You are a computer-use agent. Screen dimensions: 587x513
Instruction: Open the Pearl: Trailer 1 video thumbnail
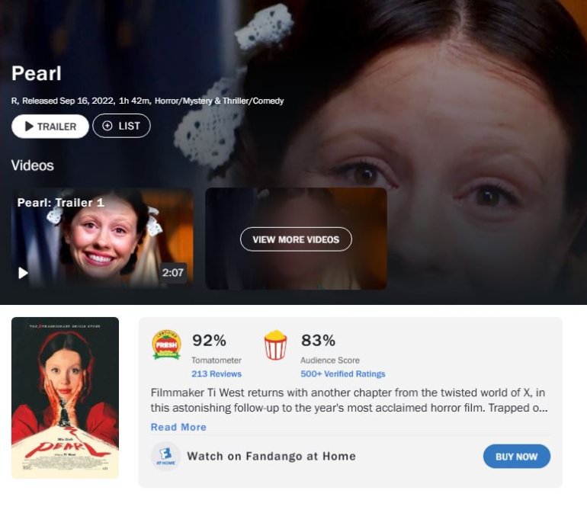pos(103,239)
